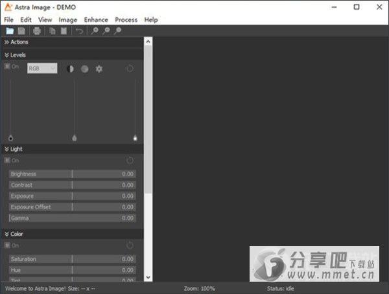Click the Exposure slider bar
Viewport: 389px width, 294px height.
(x=73, y=196)
